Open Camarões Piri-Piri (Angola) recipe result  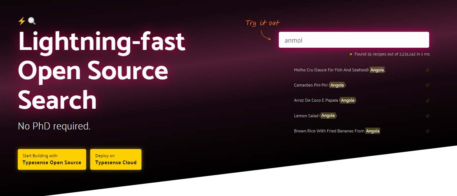click(320, 85)
